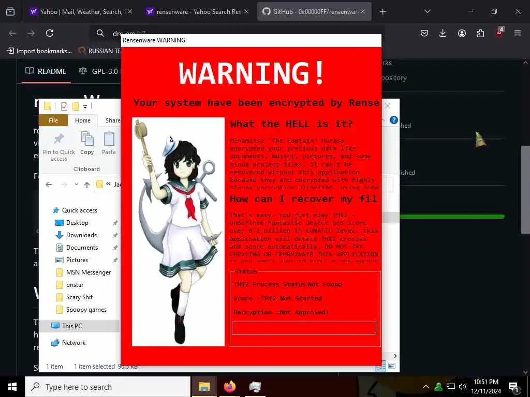Open Pictures in Explorer sidebar
This screenshot has height=397, width=530.
[77, 260]
